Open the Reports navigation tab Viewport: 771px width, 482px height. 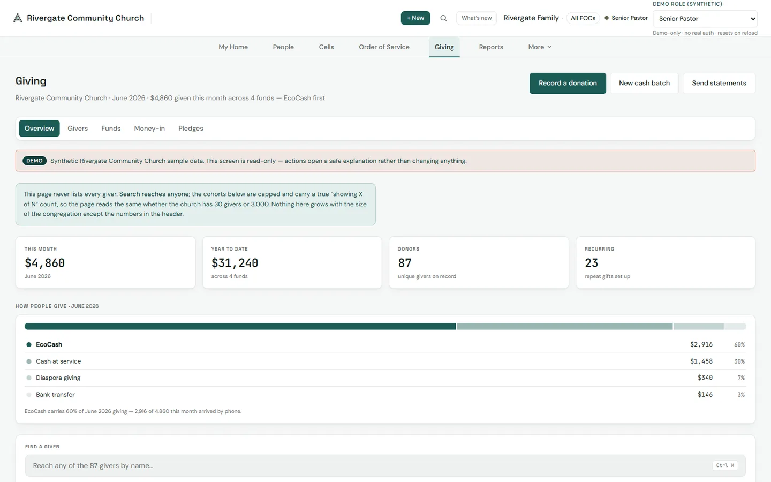pyautogui.click(x=491, y=47)
